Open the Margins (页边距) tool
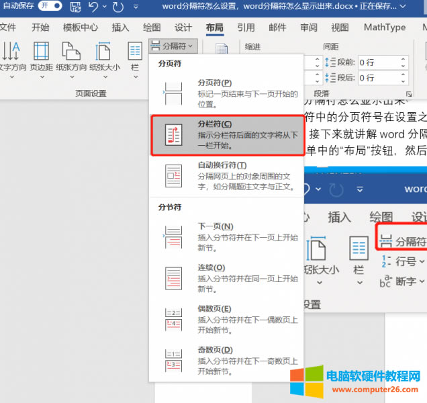 click(x=40, y=58)
